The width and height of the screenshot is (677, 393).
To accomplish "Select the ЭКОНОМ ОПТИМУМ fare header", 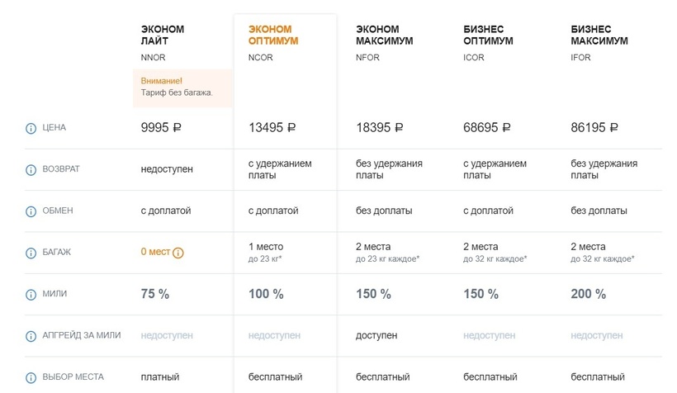I will (x=273, y=35).
